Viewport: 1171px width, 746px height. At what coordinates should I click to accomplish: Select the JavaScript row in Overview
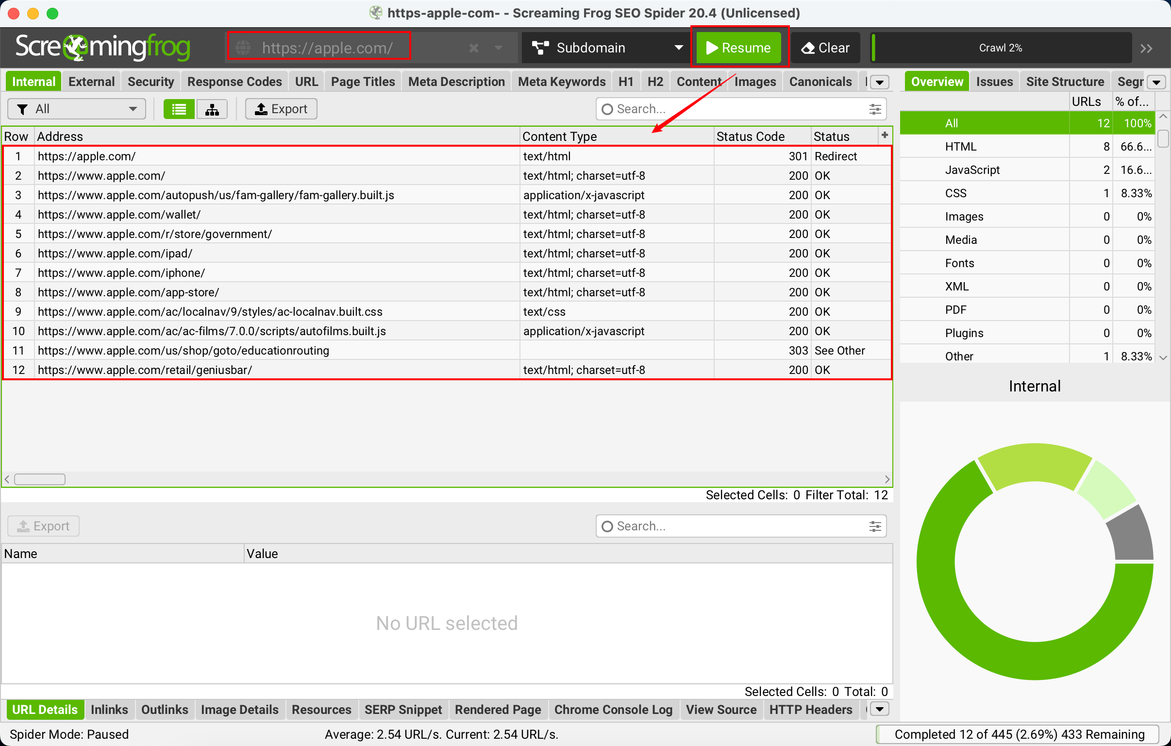[x=1027, y=170]
